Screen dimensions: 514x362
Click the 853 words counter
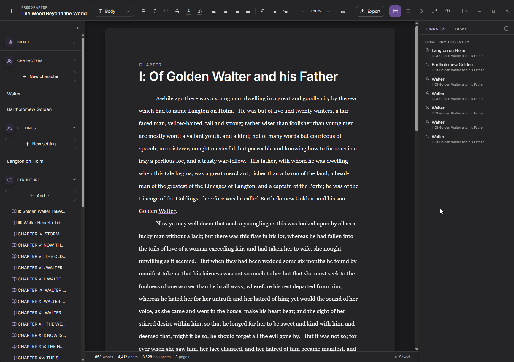coord(104,357)
